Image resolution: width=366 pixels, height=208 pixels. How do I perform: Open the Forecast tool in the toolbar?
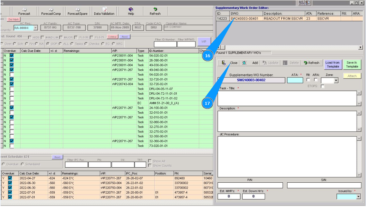pos(24,12)
